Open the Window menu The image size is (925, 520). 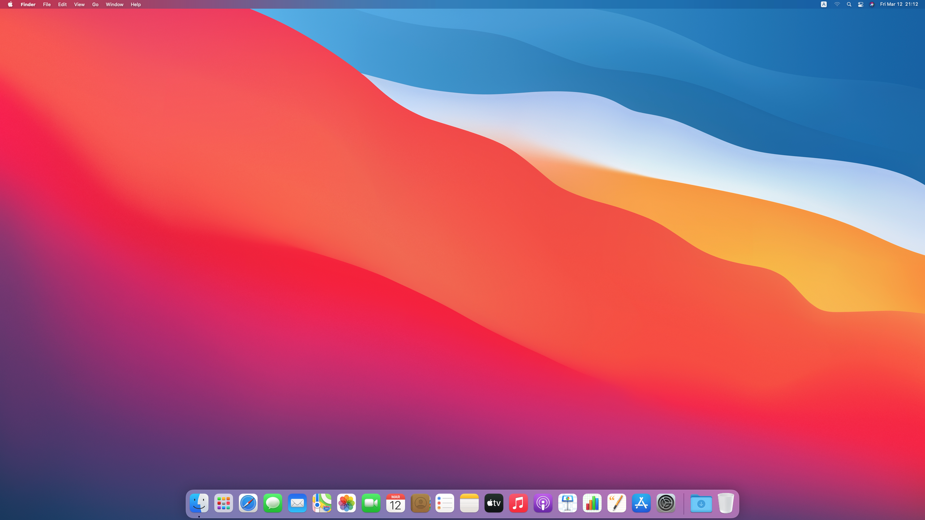coord(115,4)
